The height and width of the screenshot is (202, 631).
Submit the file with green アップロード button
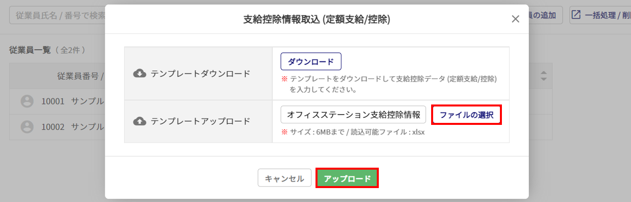coord(347,178)
